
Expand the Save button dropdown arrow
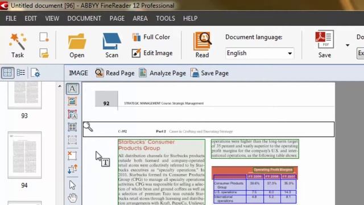[348, 45]
